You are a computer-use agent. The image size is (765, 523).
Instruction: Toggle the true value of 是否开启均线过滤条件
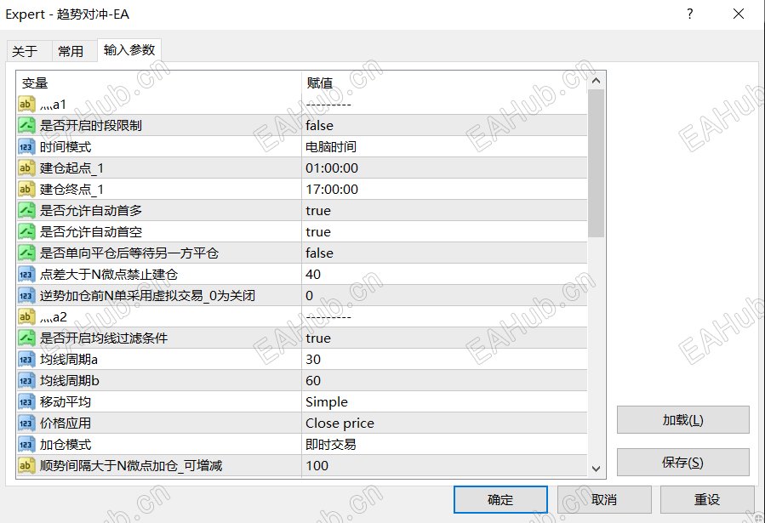[x=444, y=338]
